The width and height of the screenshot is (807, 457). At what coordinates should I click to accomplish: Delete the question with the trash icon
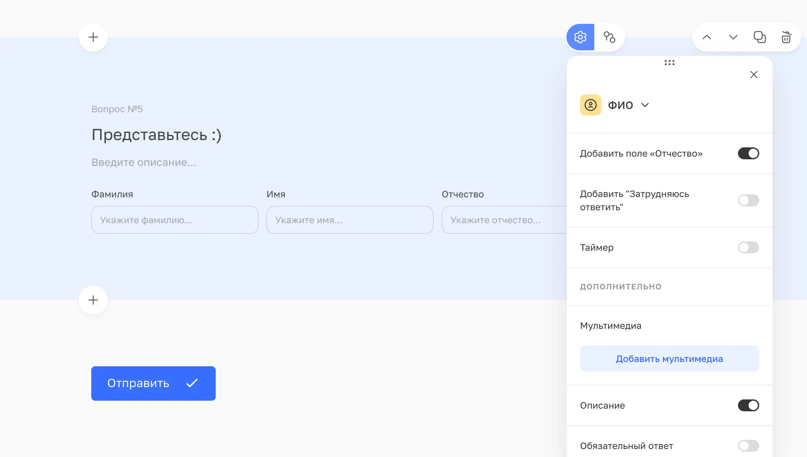coord(786,37)
